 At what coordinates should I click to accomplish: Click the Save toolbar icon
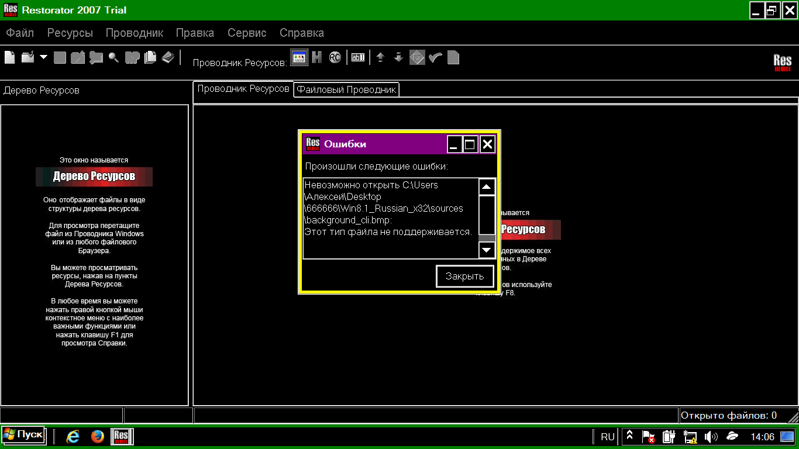[60, 57]
